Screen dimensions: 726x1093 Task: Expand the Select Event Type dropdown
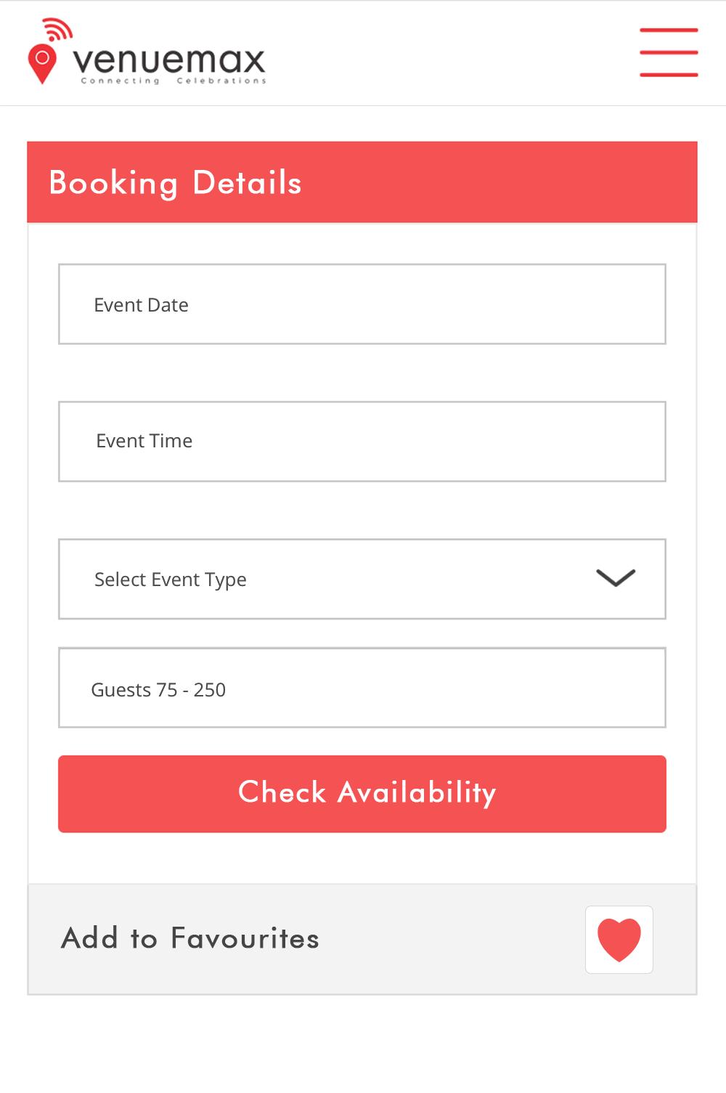[x=362, y=579]
